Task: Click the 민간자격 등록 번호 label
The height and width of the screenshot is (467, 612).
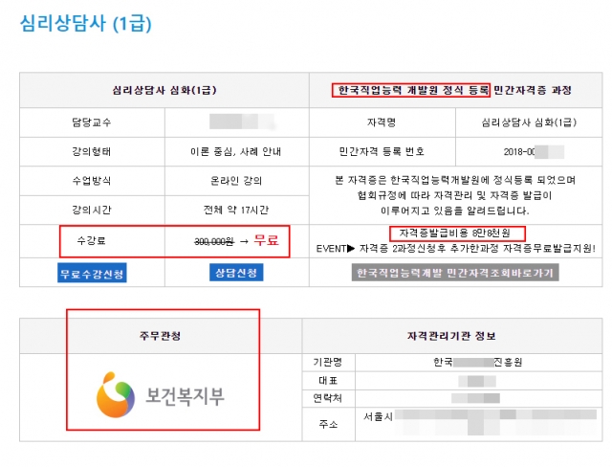Action: click(382, 151)
